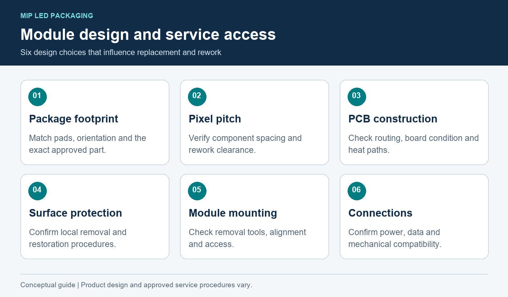Click the Connections card heading
508x297 pixels.
[380, 213]
